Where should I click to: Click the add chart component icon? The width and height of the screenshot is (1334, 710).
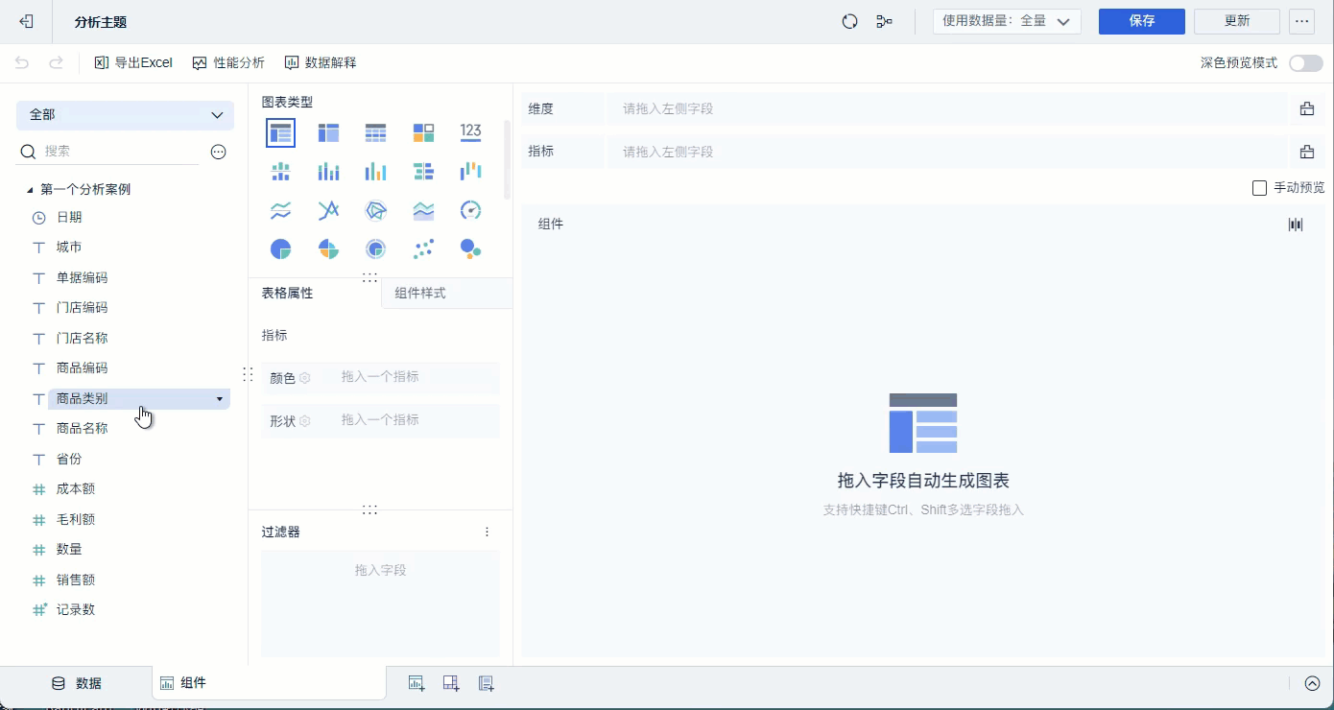coord(417,683)
